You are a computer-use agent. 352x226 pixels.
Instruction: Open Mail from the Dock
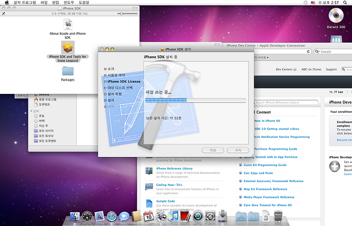99,216
